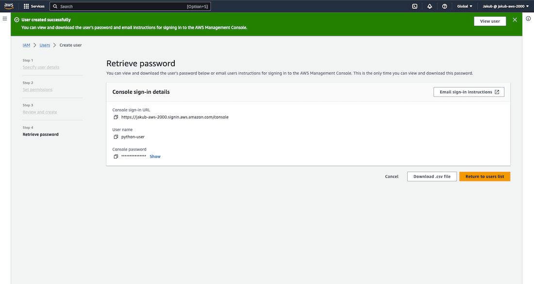
Task: Expand the Jakub account menu
Action: (506, 6)
